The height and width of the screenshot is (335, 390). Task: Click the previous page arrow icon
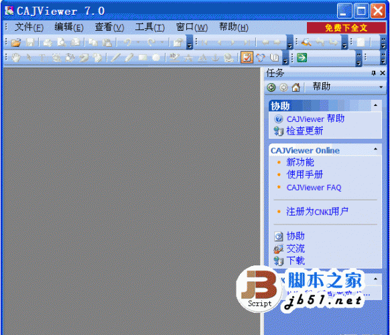pos(219,42)
